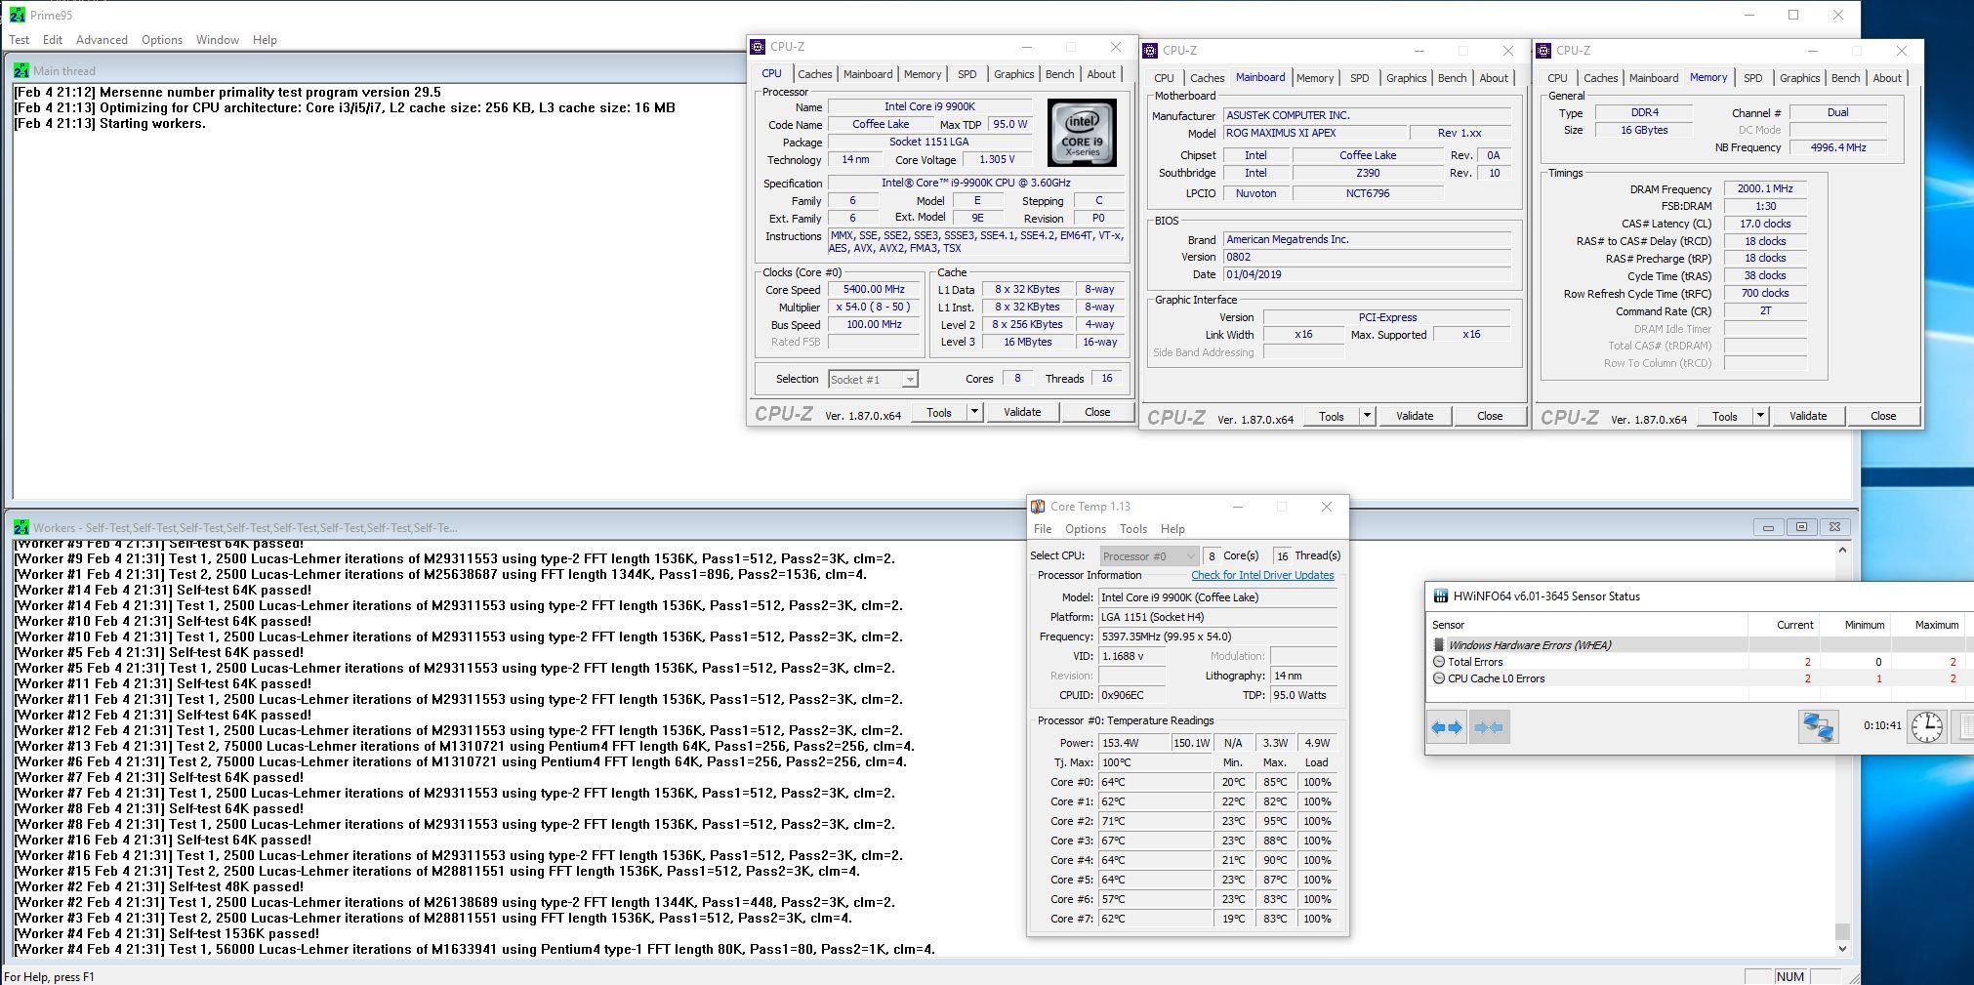Screen dimensions: 1974x985
Task: Click the 'Starting workers.' log line
Action: point(109,123)
